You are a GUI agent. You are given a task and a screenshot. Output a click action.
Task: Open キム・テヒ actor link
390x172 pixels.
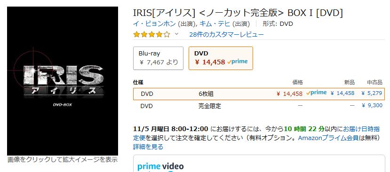pos(215,24)
